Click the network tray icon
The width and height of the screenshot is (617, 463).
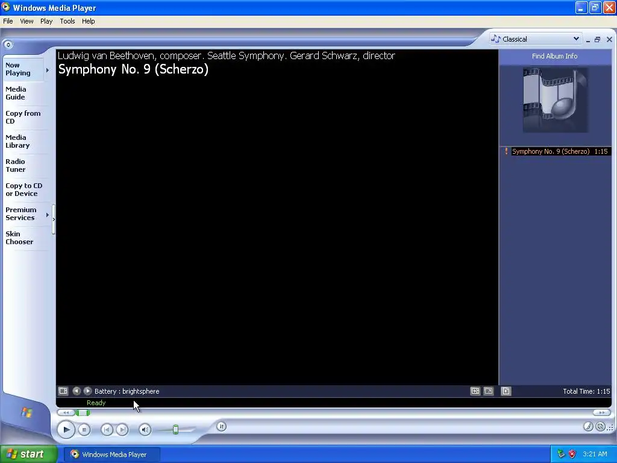click(561, 454)
